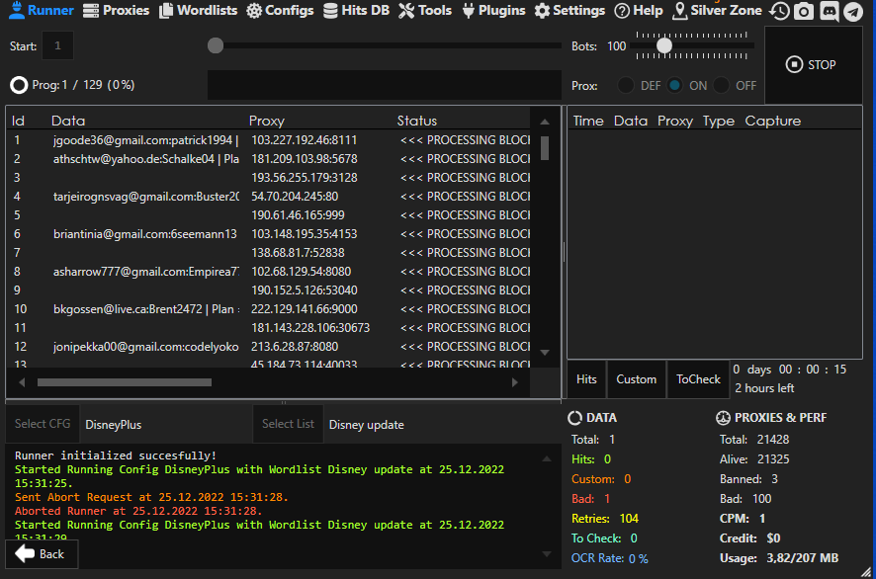Click the Telegram paper plane icon
Image resolution: width=876 pixels, height=579 pixels.
[x=852, y=11]
